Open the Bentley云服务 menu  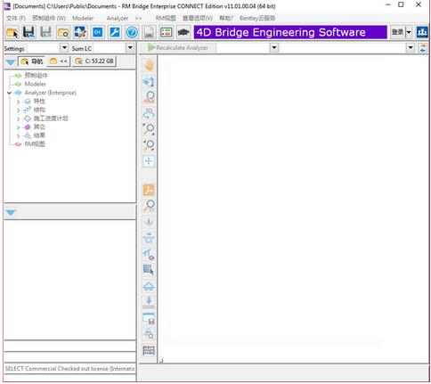click(x=257, y=18)
